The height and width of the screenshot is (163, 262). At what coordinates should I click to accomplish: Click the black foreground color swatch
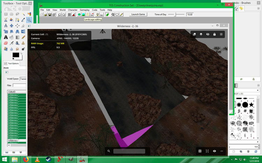pos(16,55)
